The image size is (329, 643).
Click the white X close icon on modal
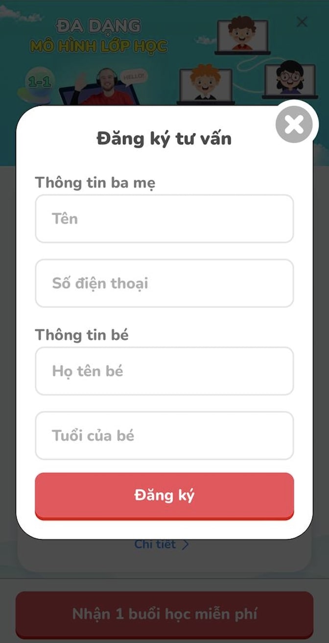click(x=294, y=124)
